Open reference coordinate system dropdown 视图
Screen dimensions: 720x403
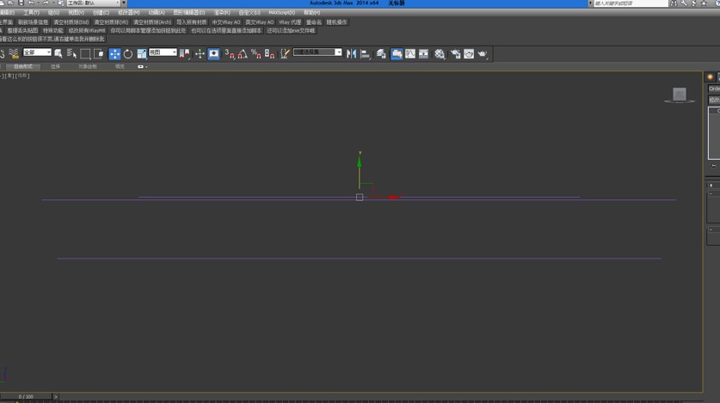pyautogui.click(x=163, y=52)
